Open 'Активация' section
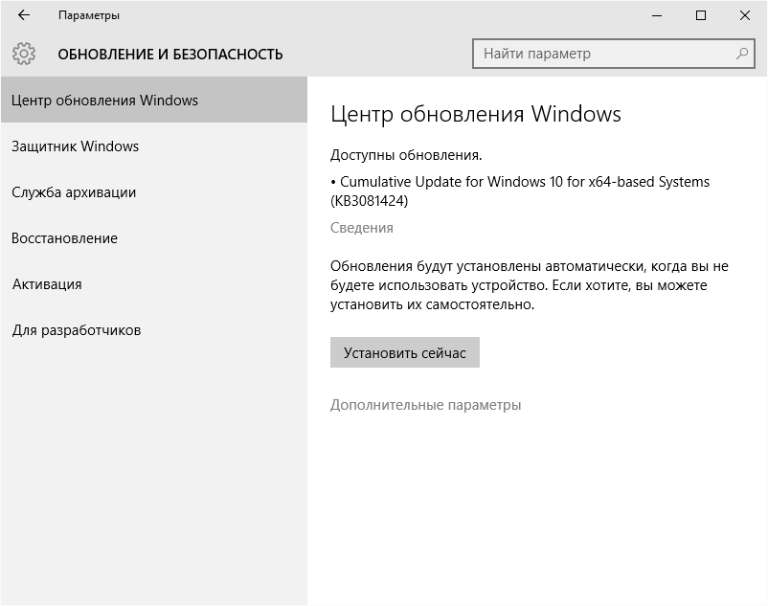Image resolution: width=768 pixels, height=606 pixels. (154, 284)
